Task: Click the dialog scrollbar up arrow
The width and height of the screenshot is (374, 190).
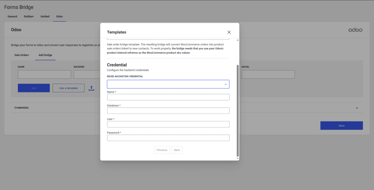Action: tap(237, 40)
